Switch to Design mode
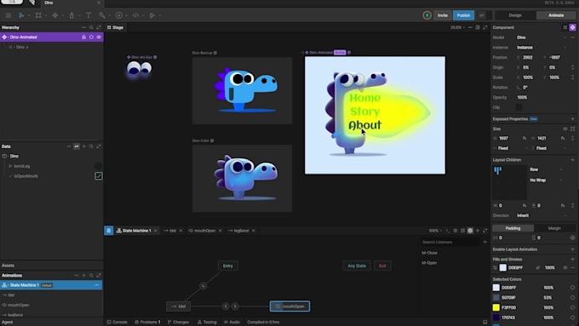Image resolution: width=579 pixels, height=326 pixels. (515, 15)
